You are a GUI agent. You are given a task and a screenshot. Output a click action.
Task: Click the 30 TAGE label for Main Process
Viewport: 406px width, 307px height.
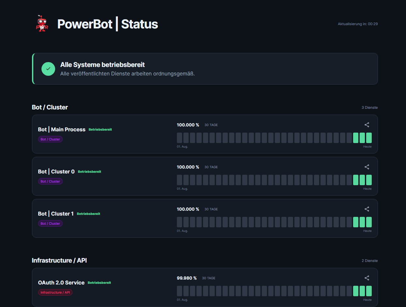[x=211, y=125]
